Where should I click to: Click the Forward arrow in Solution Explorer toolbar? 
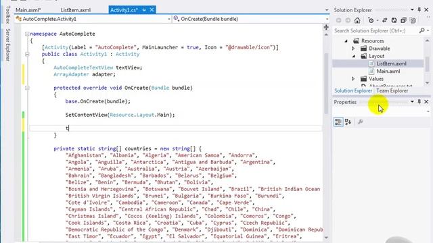[x=348, y=20]
